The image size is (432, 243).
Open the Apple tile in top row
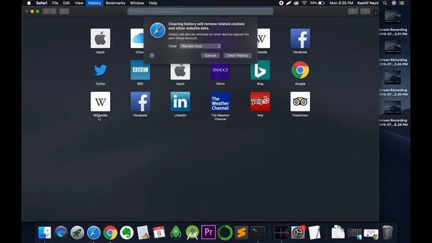click(x=101, y=38)
